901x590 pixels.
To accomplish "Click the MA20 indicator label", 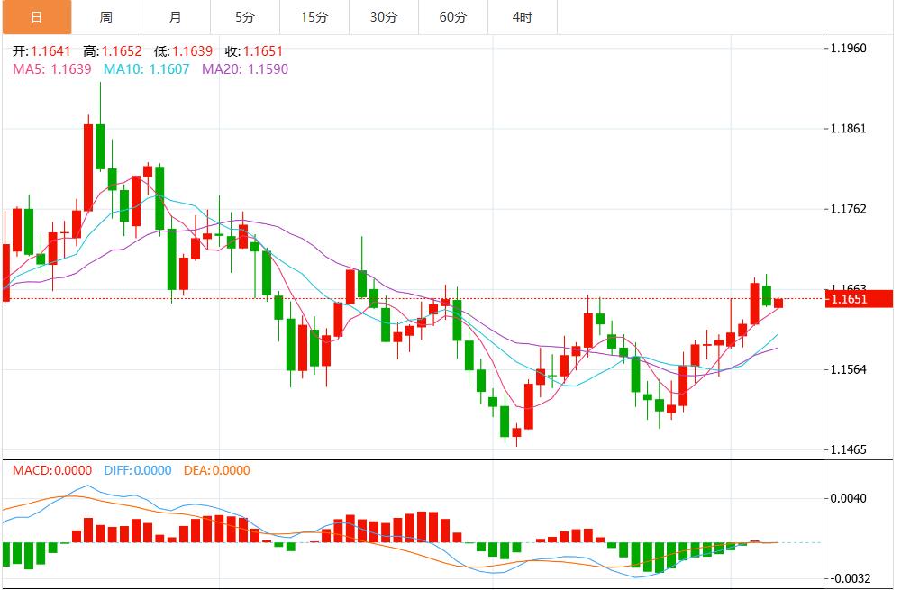I will pos(245,68).
